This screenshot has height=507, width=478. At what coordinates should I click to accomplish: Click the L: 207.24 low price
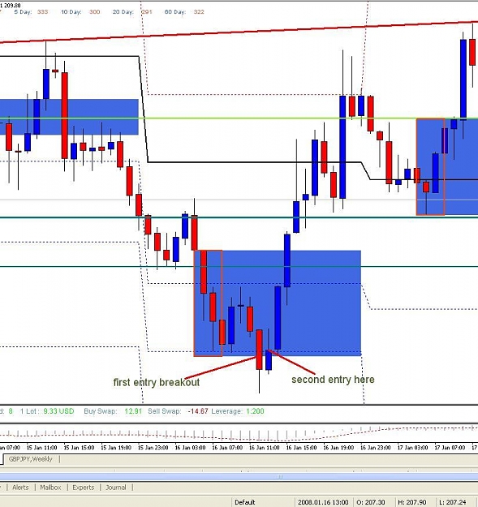[x=452, y=502]
